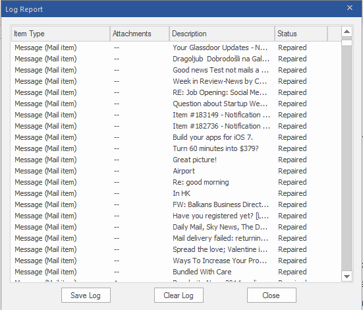Close the Log Report window with the X
The height and width of the screenshot is (310, 363).
tap(350, 8)
